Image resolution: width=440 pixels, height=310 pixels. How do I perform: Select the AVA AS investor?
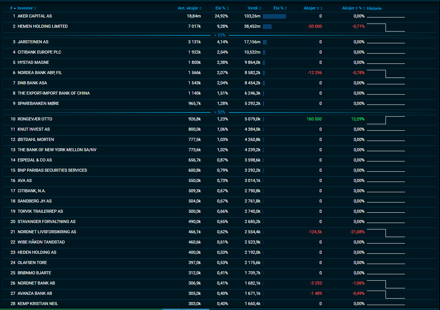click(x=25, y=181)
